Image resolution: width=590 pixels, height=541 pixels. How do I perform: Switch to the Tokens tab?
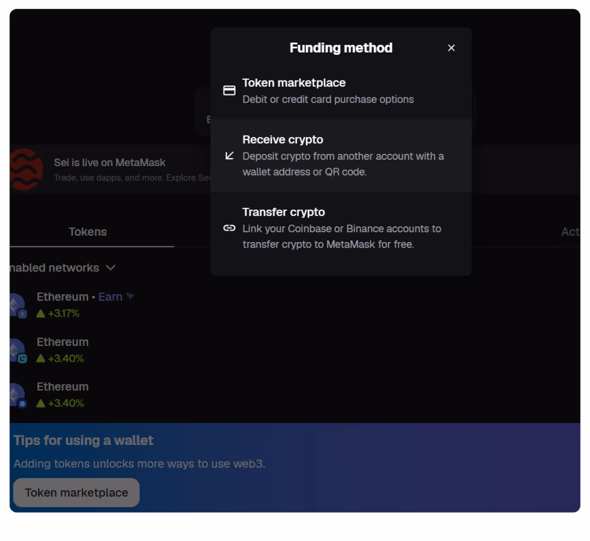pyautogui.click(x=88, y=232)
